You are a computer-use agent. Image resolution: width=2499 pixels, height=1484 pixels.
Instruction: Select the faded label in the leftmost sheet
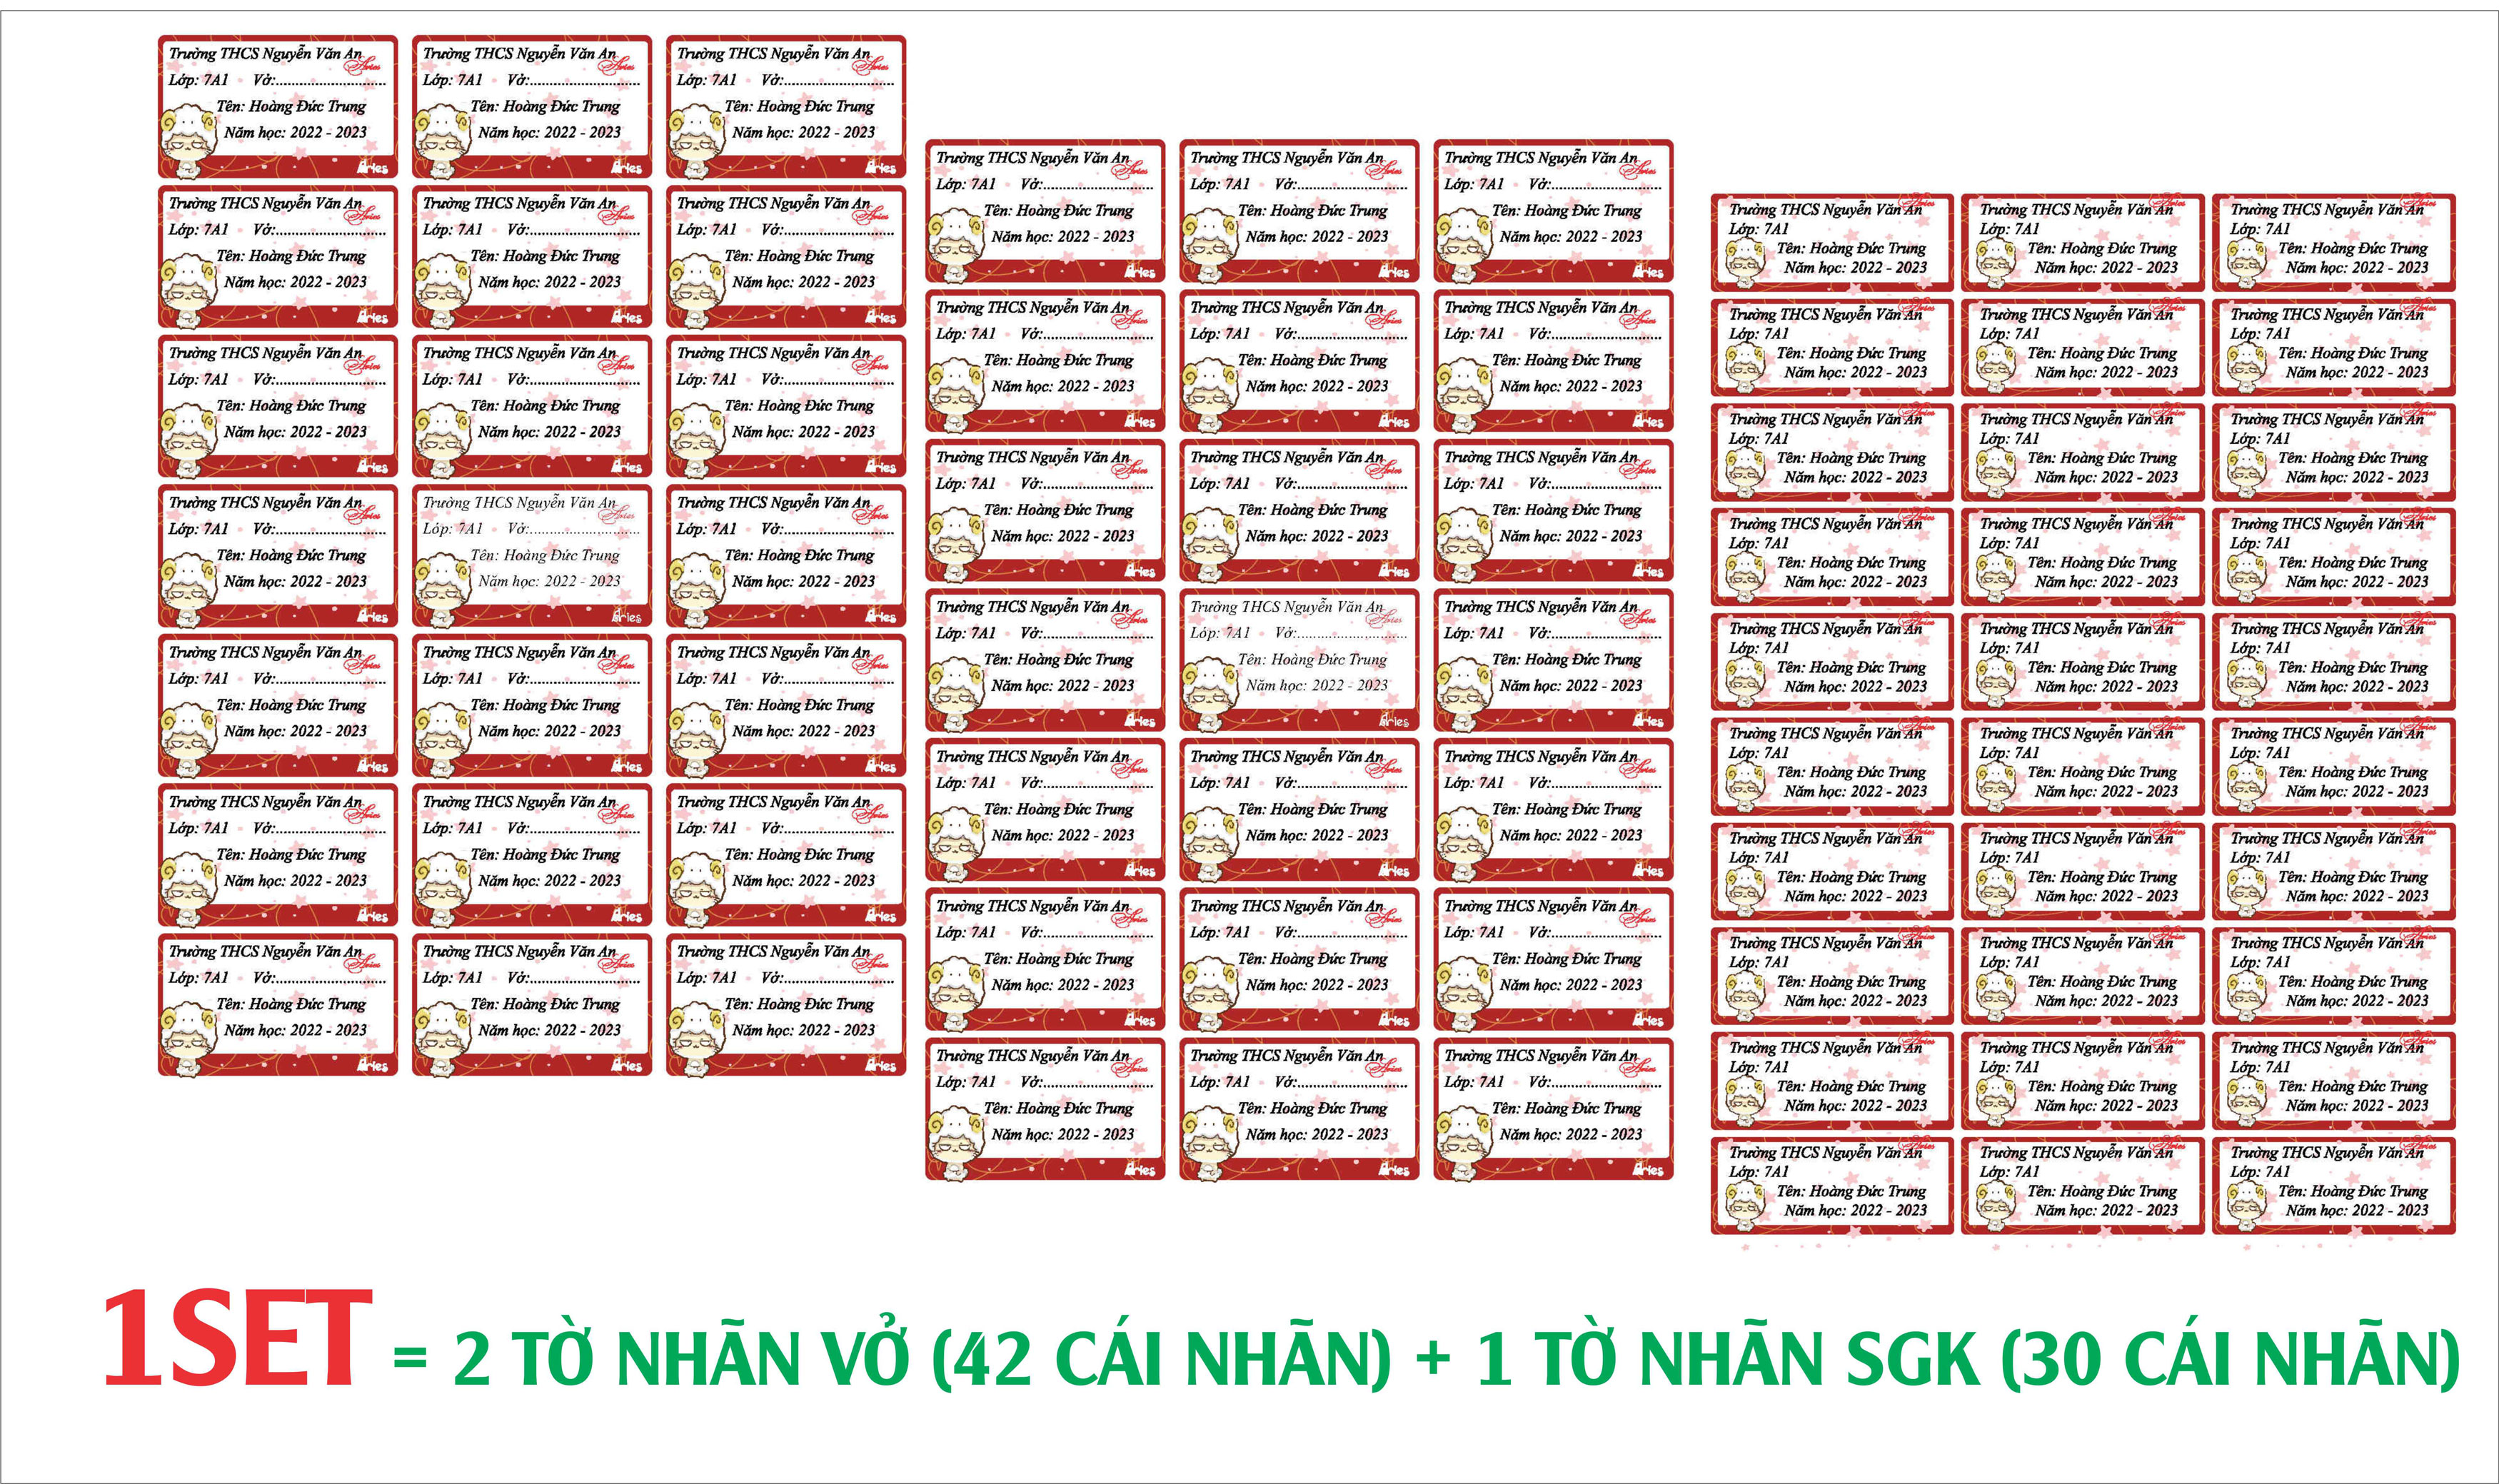(531, 556)
